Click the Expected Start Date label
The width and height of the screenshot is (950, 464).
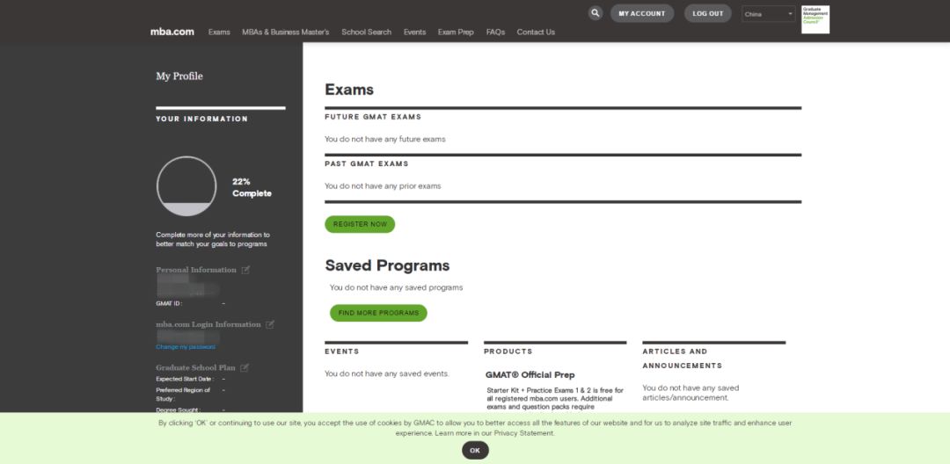pos(185,379)
